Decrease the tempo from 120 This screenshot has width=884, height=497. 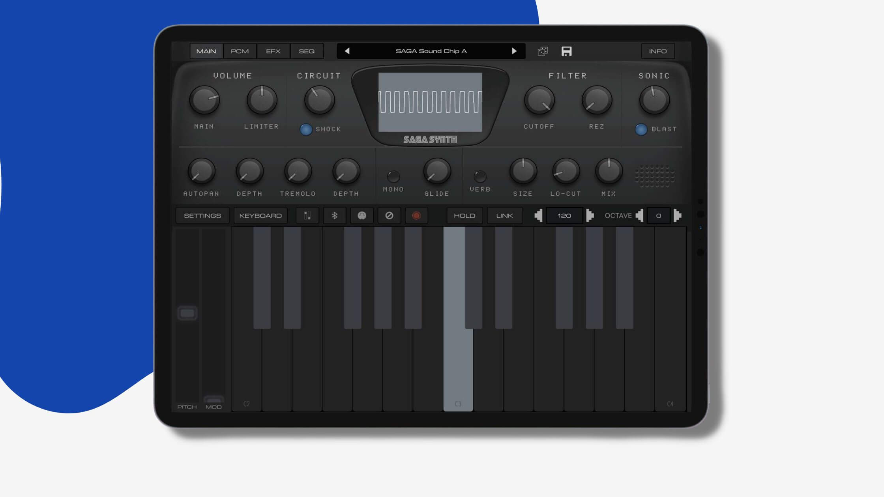(539, 216)
